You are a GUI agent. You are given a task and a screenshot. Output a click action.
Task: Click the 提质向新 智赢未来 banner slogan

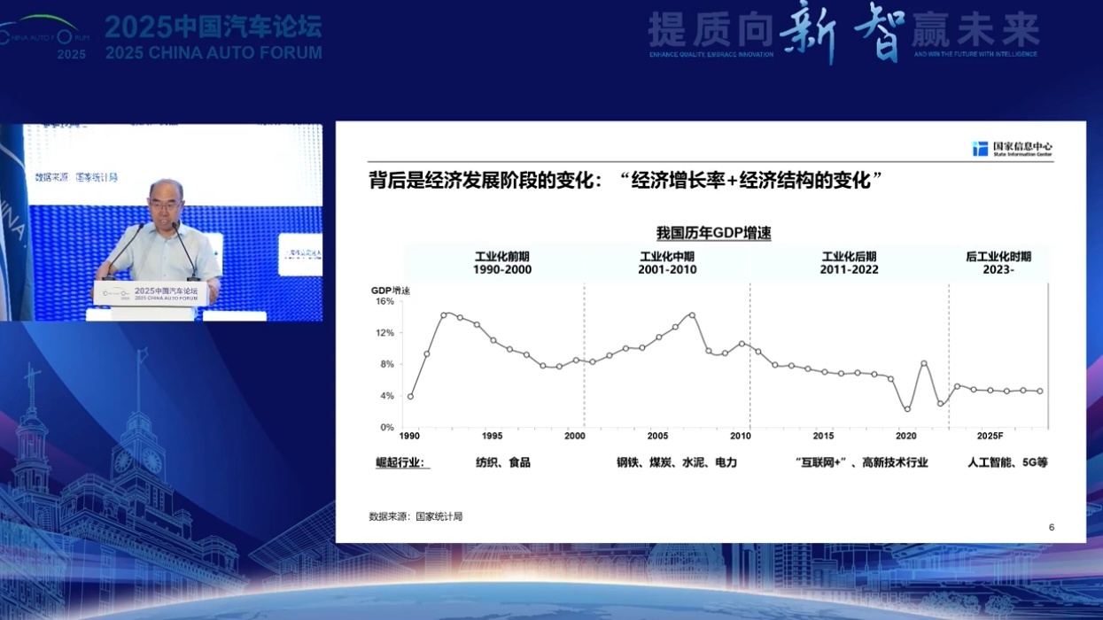(844, 35)
